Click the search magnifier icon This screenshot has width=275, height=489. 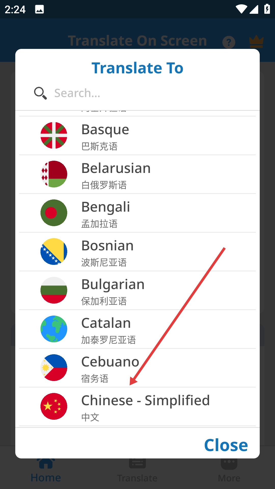point(40,93)
